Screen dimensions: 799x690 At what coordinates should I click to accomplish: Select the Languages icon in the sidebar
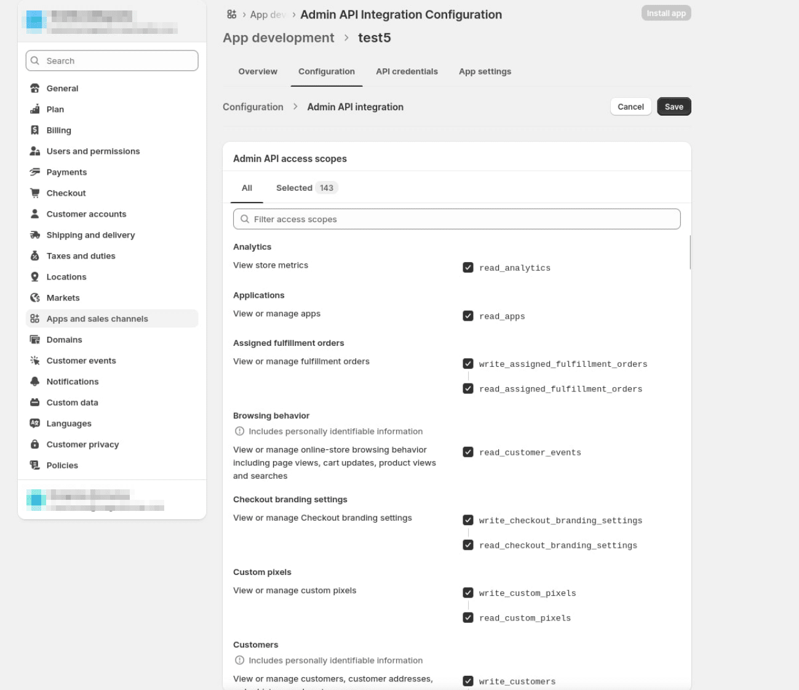tap(35, 423)
